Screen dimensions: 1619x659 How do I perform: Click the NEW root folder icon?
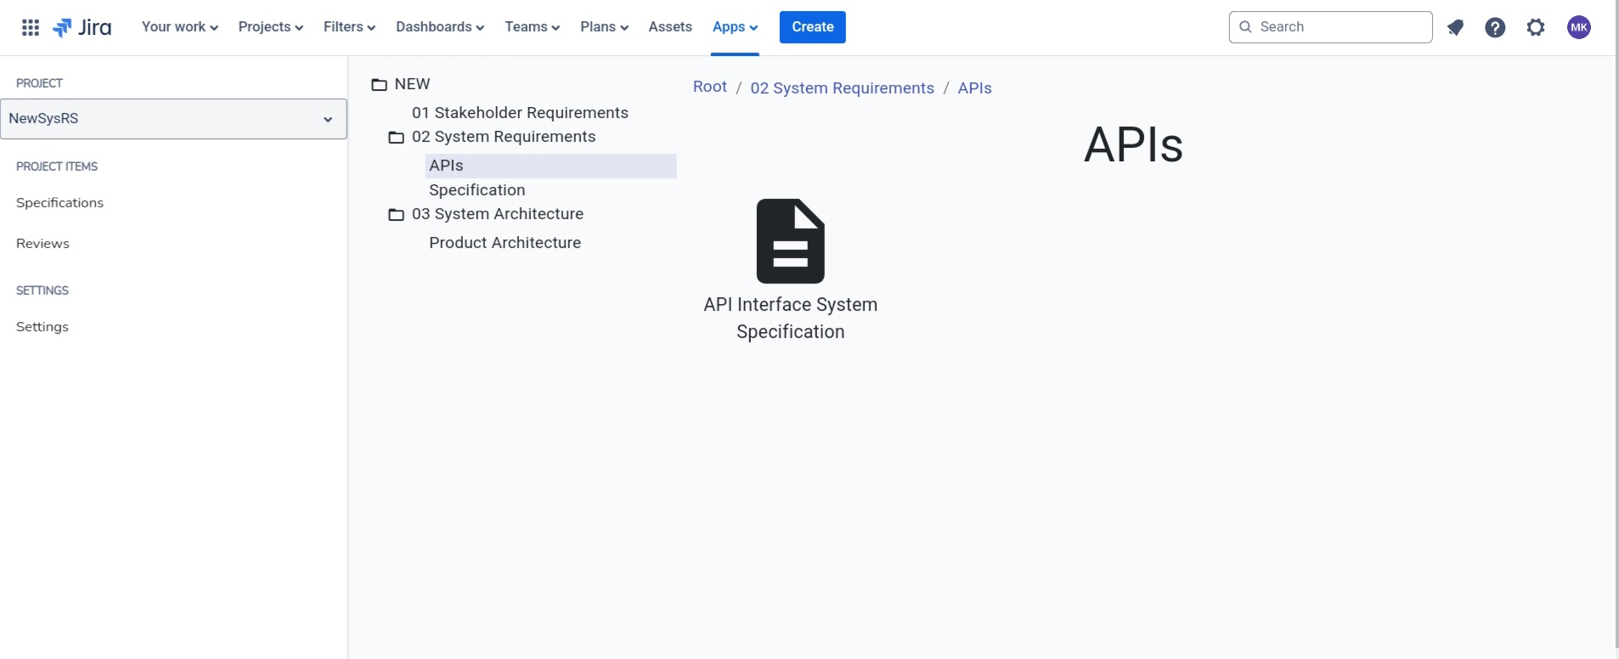pyautogui.click(x=380, y=85)
